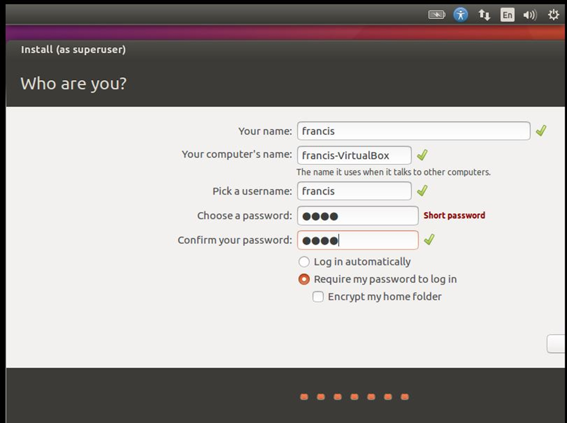567x423 pixels.
Task: Click the Your computer's name: label
Action: click(237, 154)
